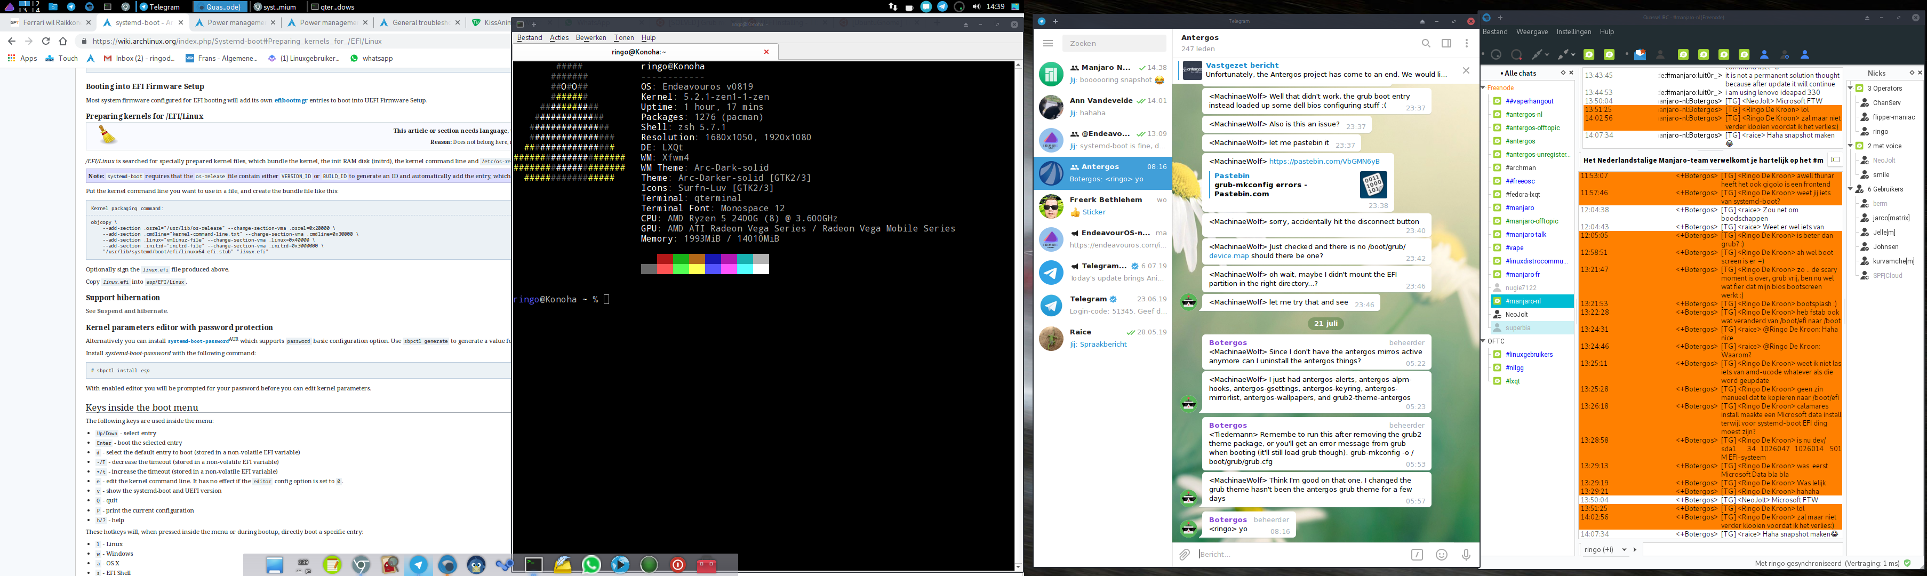Open Antergos chat three-dot options menu
Image resolution: width=1927 pixels, height=576 pixels.
click(x=1466, y=43)
